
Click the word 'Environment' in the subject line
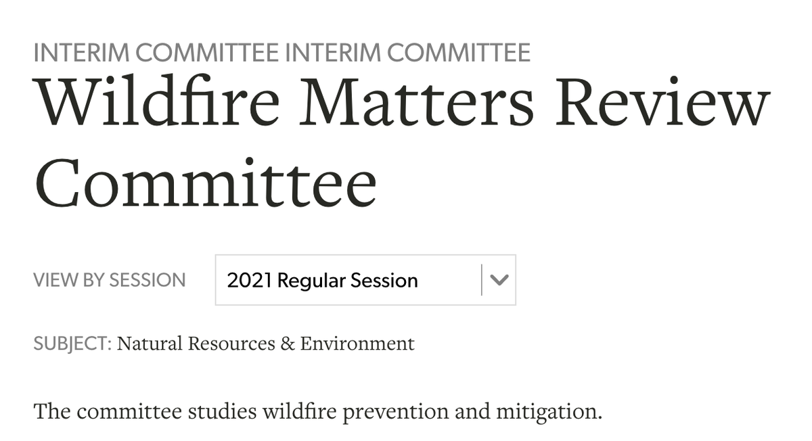coord(357,344)
